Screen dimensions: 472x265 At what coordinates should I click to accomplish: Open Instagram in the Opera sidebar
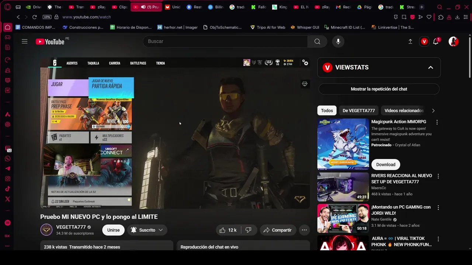pyautogui.click(x=7, y=179)
